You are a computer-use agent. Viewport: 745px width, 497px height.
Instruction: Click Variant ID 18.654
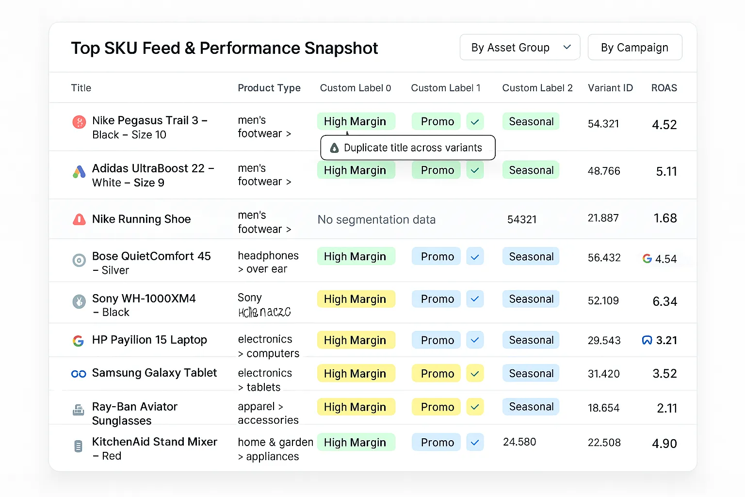pos(603,408)
